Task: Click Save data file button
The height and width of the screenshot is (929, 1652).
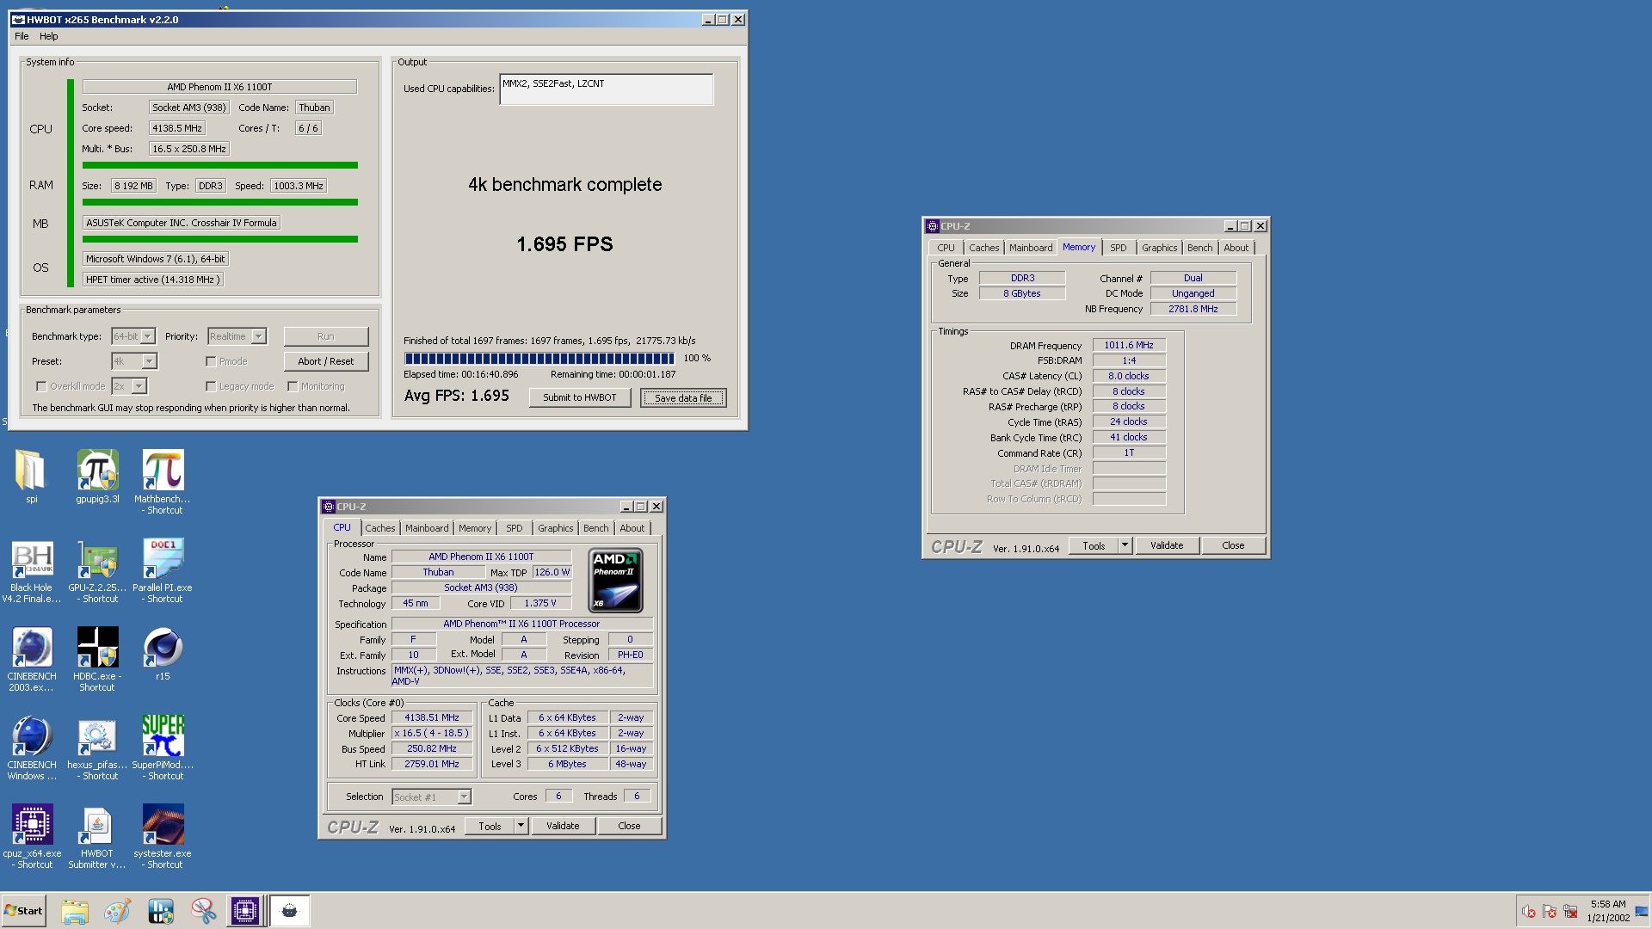Action: pyautogui.click(x=683, y=397)
